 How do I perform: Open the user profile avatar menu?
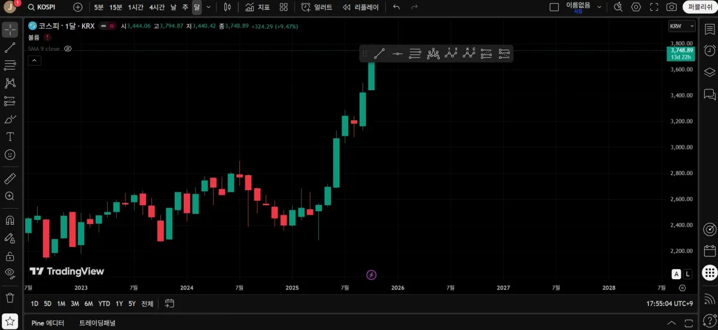pos(10,7)
